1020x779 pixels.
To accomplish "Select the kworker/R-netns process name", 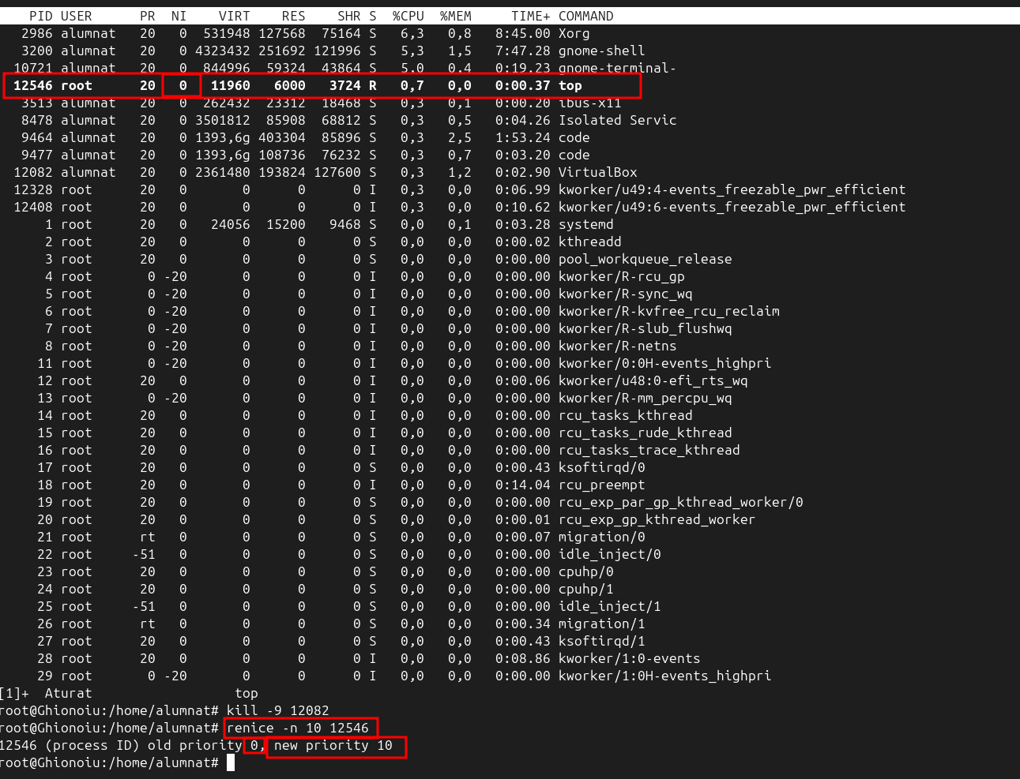I will (x=617, y=346).
